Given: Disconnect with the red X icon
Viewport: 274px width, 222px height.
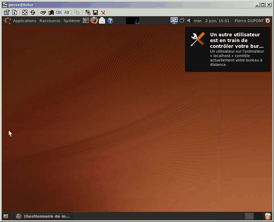Looking at the screenshot, I should click(103, 13).
